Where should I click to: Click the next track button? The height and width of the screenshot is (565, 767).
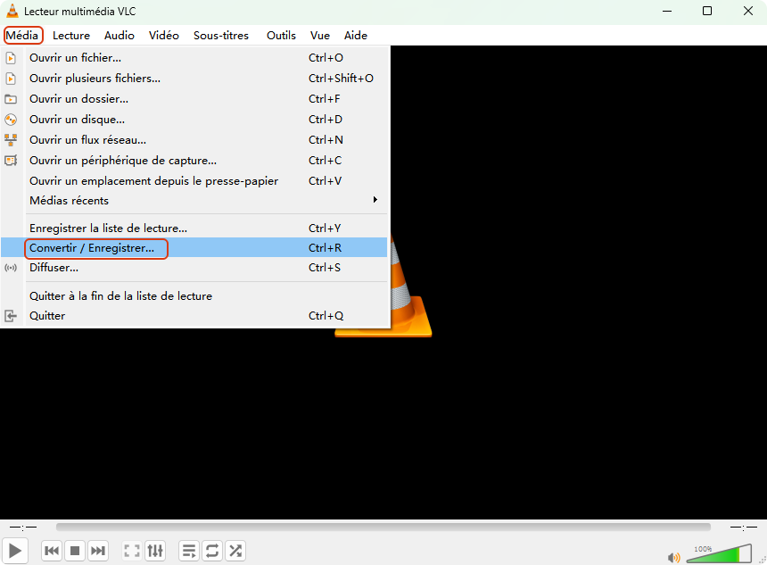pos(98,551)
